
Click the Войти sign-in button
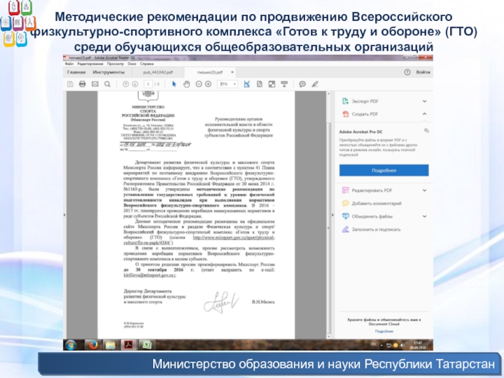(423, 72)
